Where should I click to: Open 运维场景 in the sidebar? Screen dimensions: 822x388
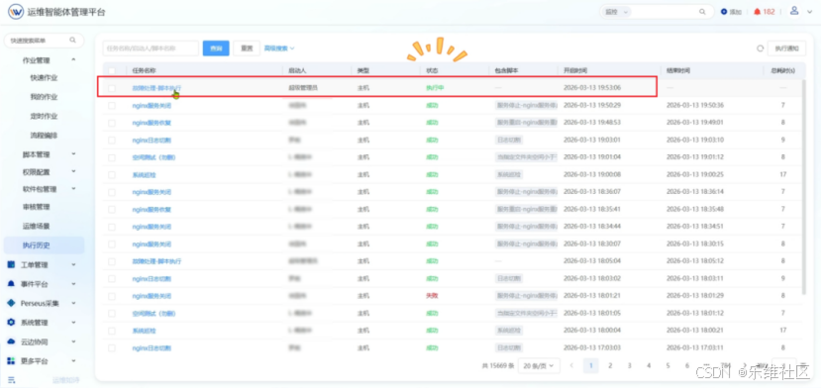pos(37,227)
